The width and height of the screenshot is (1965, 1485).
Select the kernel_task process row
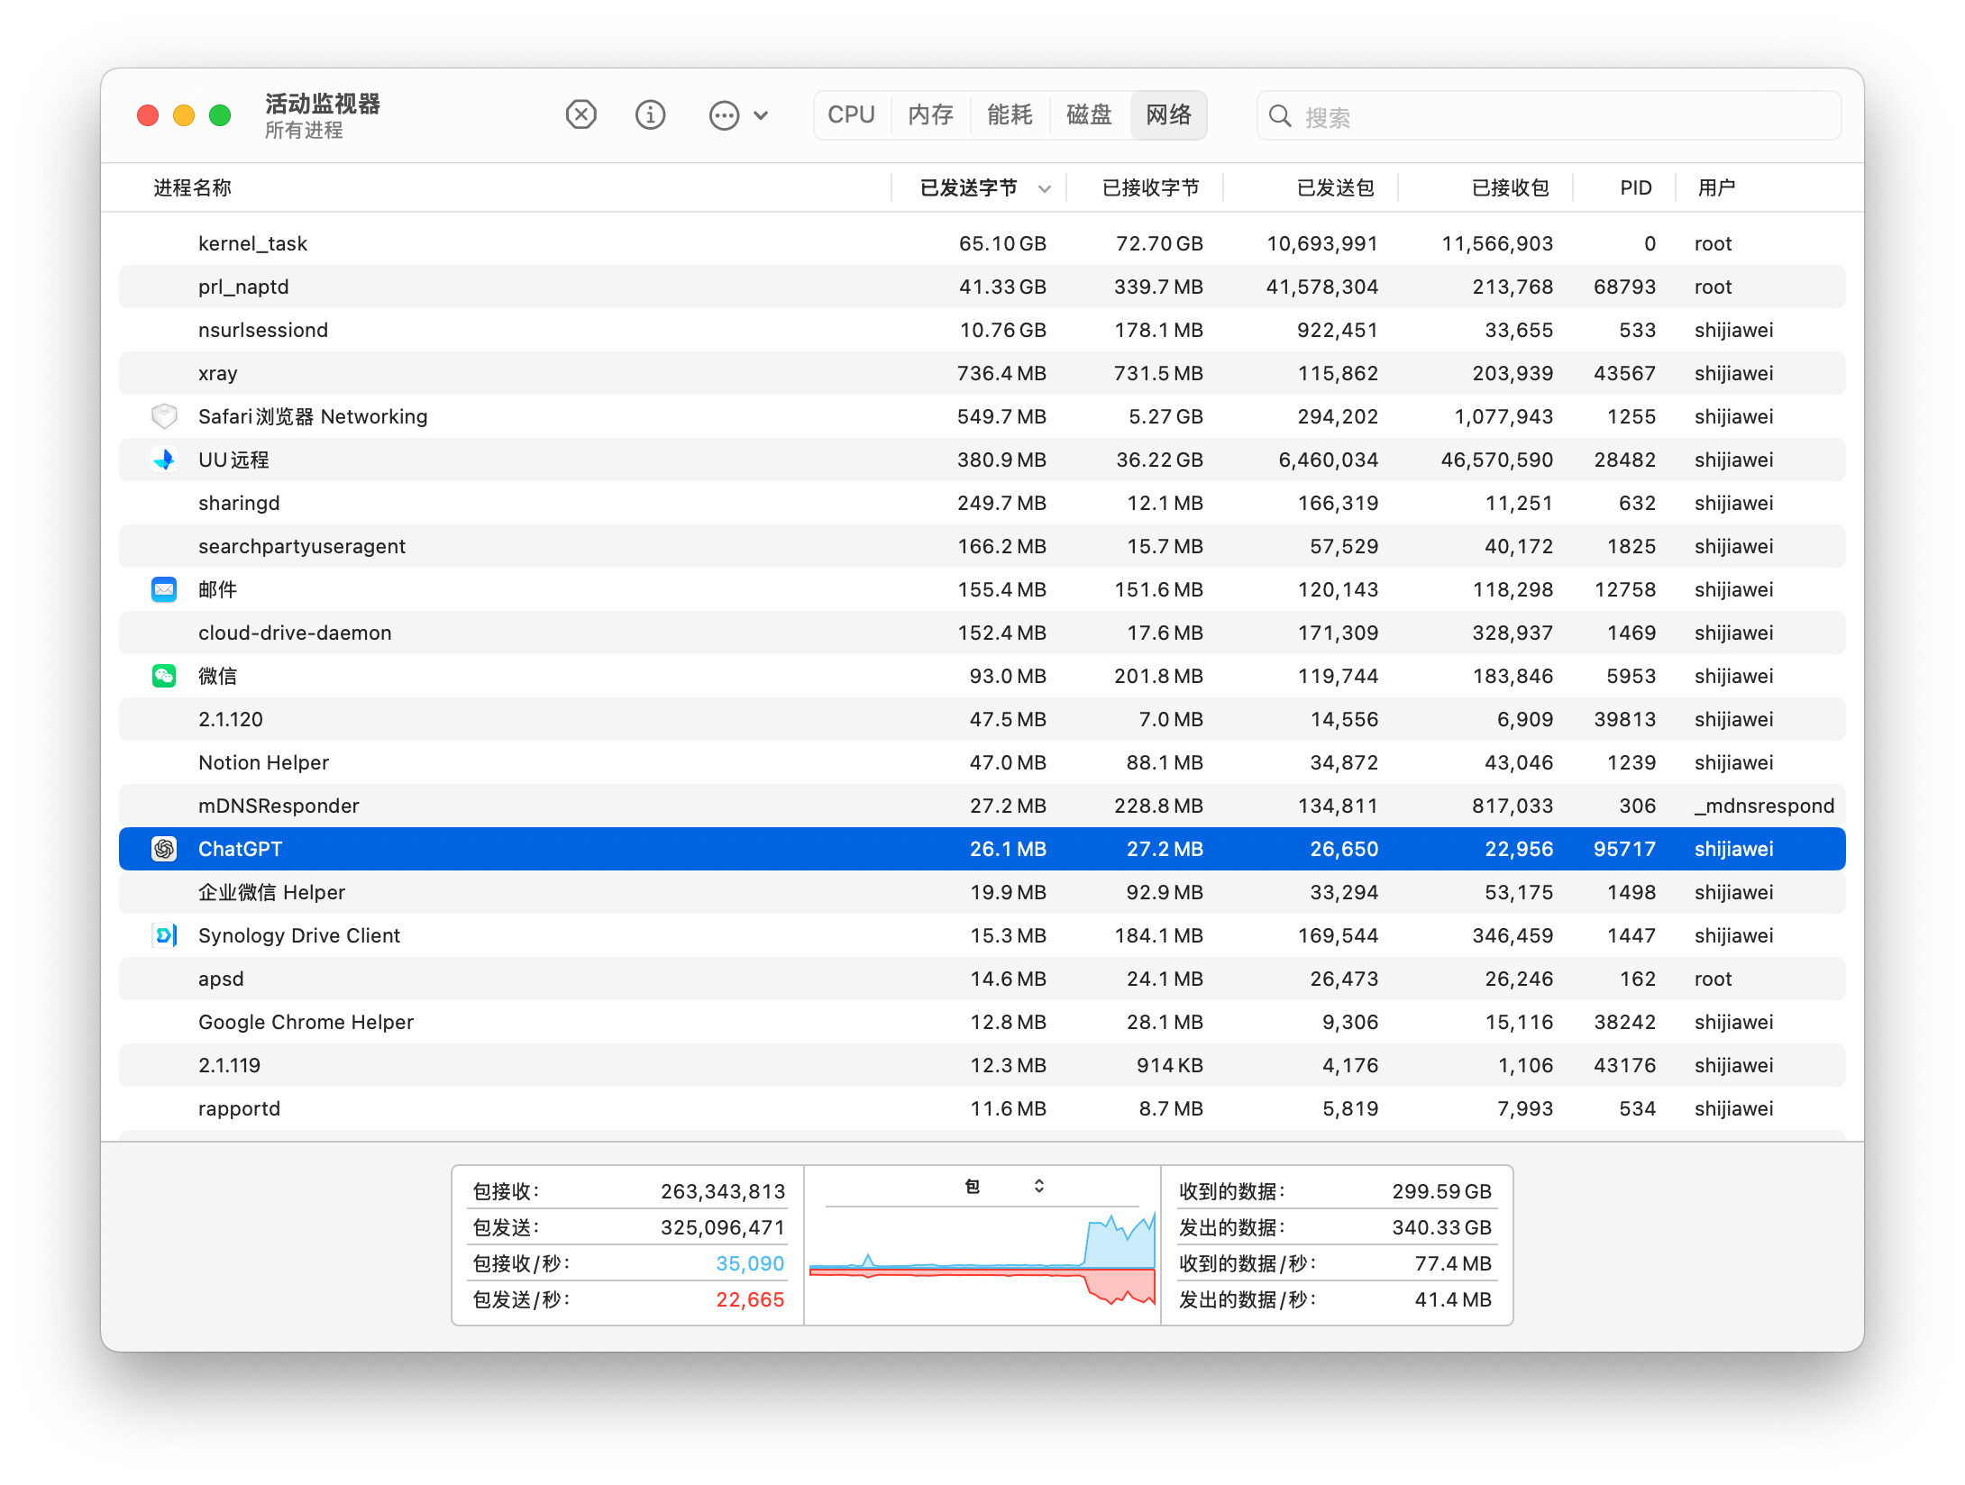point(982,243)
